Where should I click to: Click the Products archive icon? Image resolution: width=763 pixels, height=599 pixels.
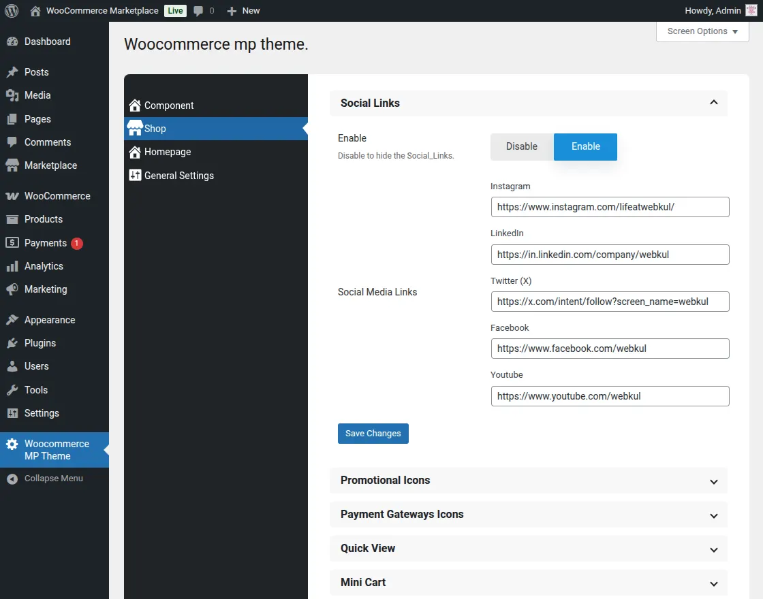pos(12,219)
